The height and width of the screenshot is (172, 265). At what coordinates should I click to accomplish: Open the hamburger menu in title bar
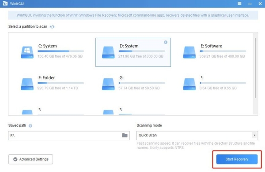pyautogui.click(x=239, y=4)
